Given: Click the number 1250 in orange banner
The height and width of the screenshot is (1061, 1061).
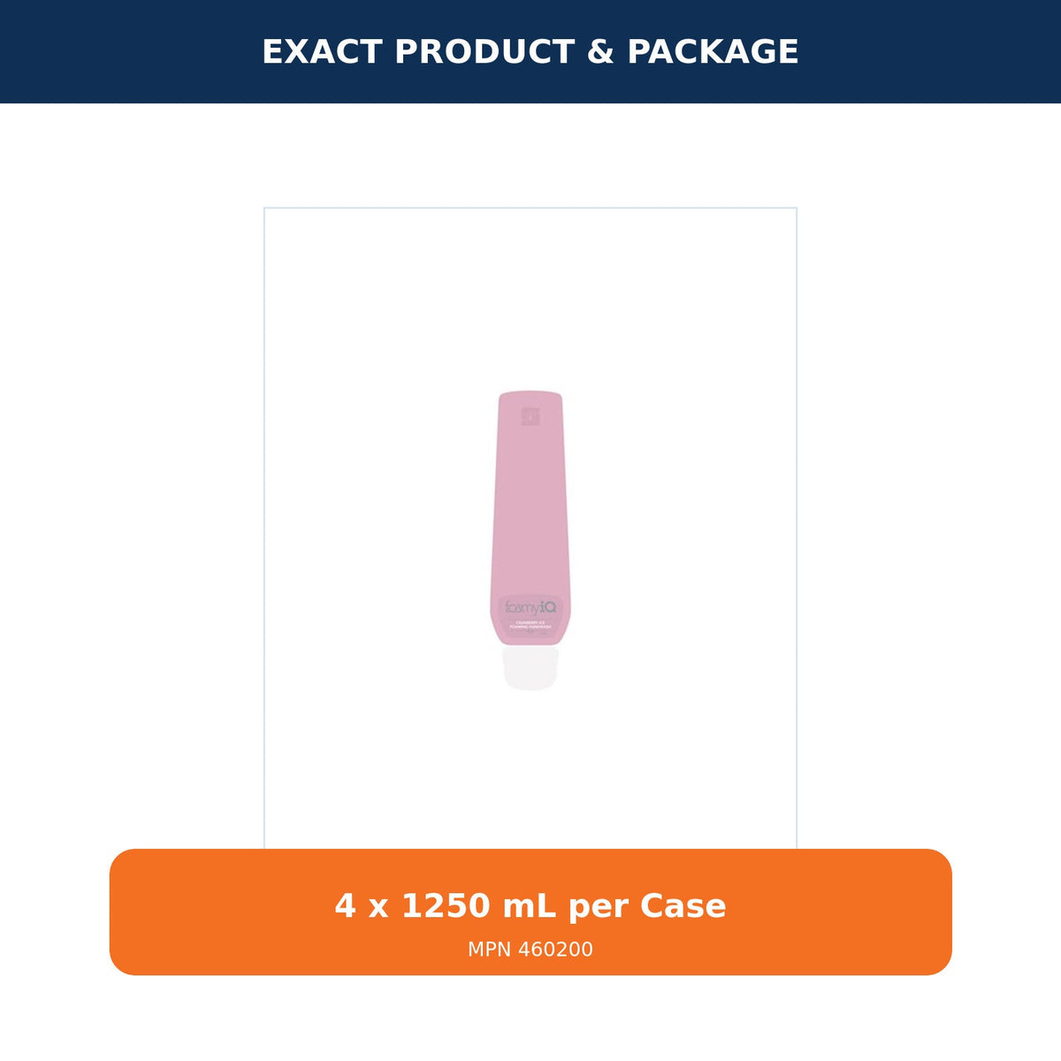Looking at the screenshot, I should point(446,906).
